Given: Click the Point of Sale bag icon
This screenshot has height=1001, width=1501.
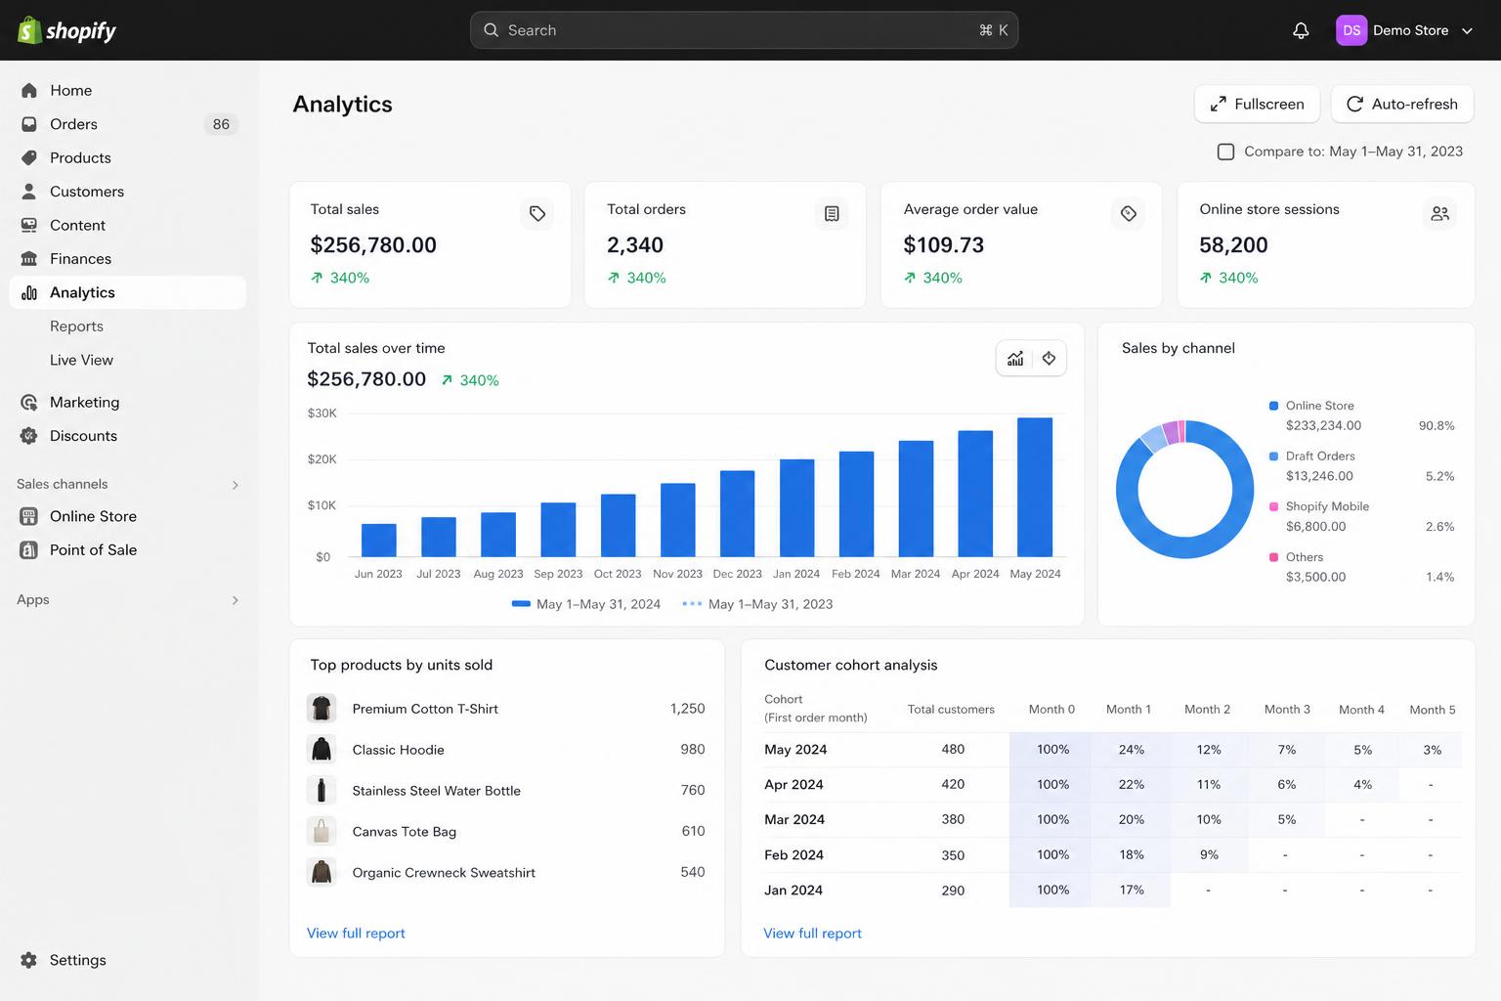Looking at the screenshot, I should click(x=29, y=550).
